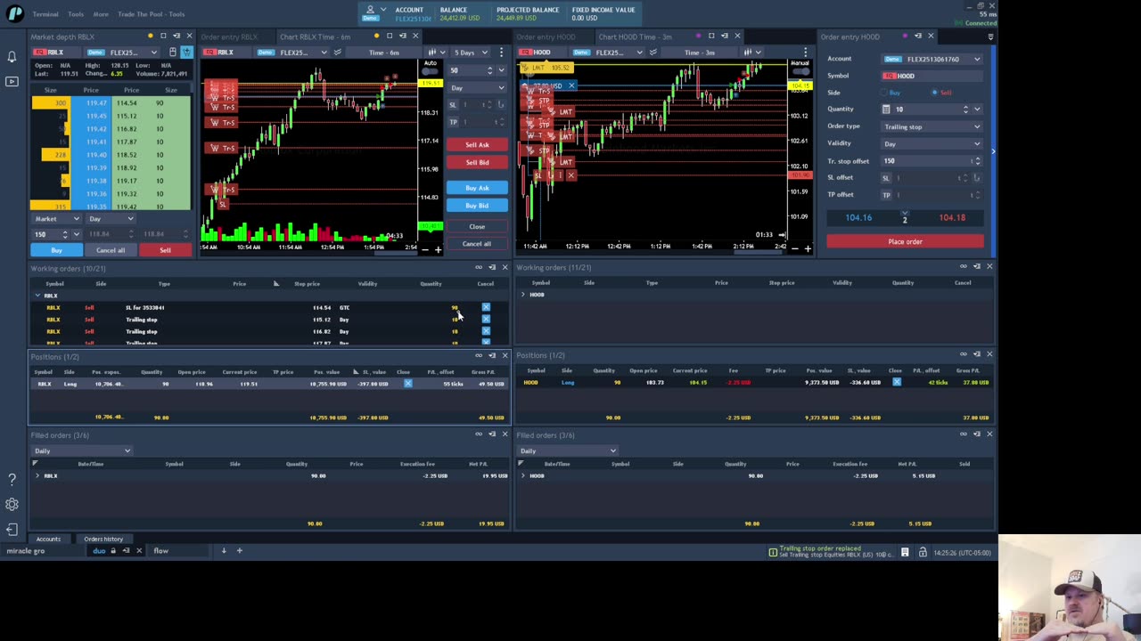Click the Place order button
Screen dimensions: 1141x641
click(x=905, y=241)
